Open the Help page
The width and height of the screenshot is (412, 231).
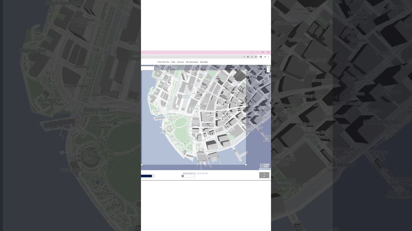coord(173,62)
